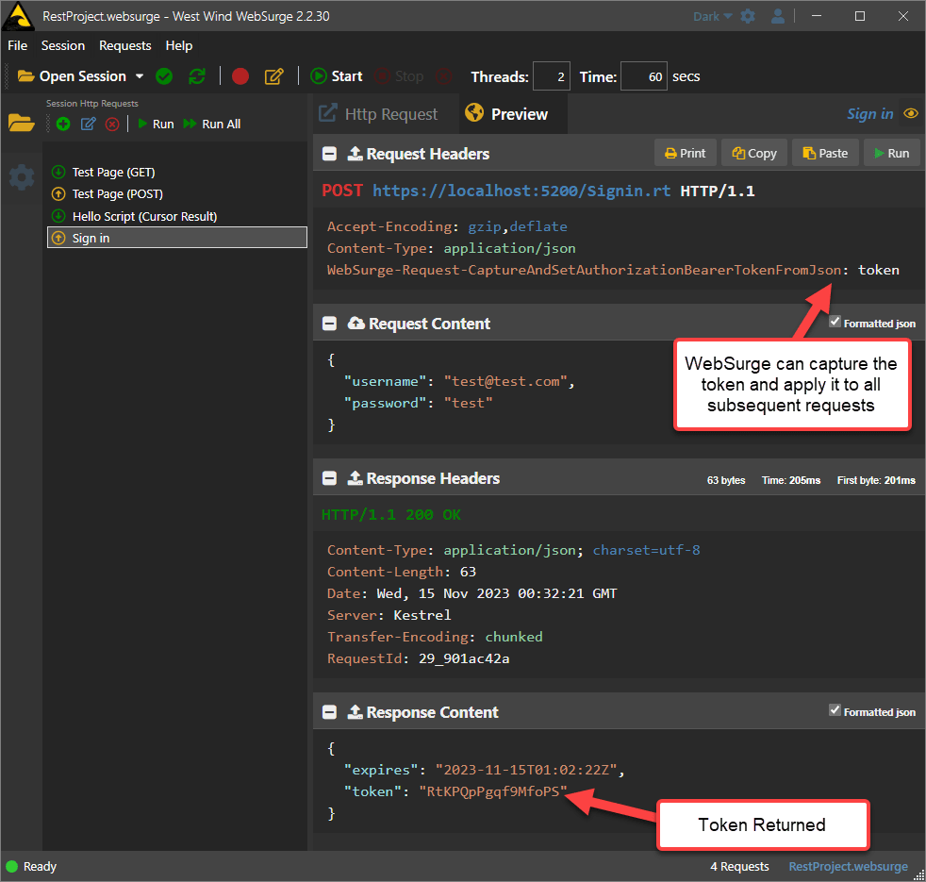This screenshot has width=926, height=882.
Task: Click the green refresh arrows toolbar icon
Action: tap(197, 76)
